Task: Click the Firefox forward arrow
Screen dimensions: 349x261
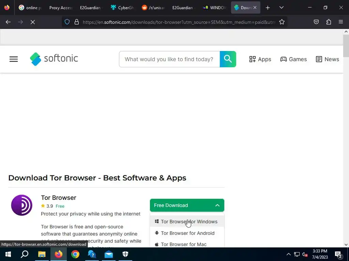Action: (x=20, y=22)
